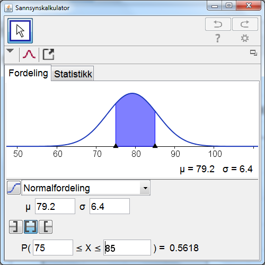Select the right-sided interval bracket
Viewport: 265px width, 265px height.
(x=46, y=227)
